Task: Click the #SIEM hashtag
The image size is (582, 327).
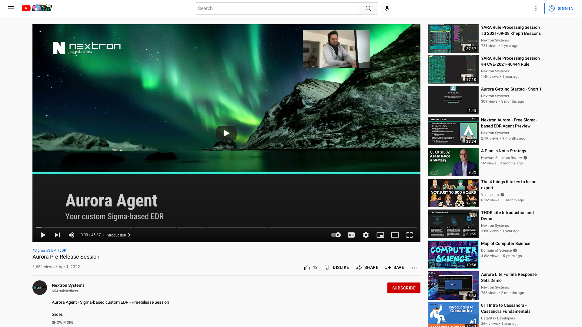Action: coord(51,250)
